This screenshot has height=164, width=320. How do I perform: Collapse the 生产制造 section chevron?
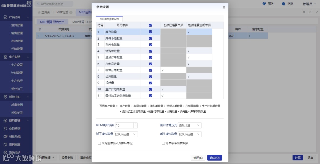28,57
